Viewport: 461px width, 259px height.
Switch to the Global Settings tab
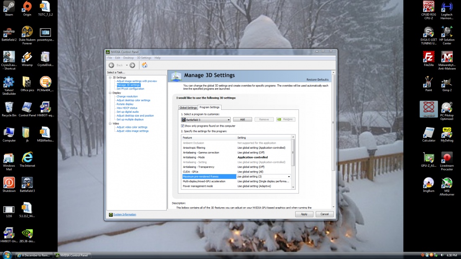(188, 107)
